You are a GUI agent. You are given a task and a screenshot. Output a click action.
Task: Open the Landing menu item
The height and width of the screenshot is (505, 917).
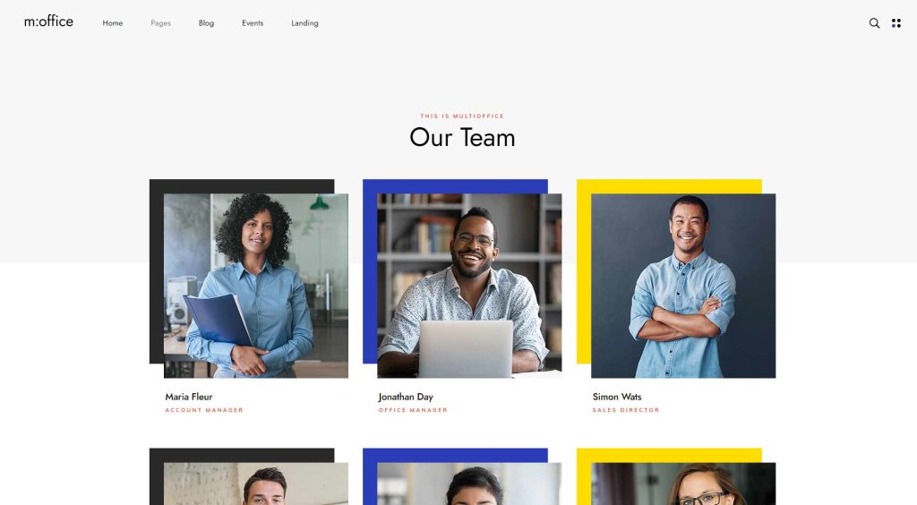coord(304,23)
